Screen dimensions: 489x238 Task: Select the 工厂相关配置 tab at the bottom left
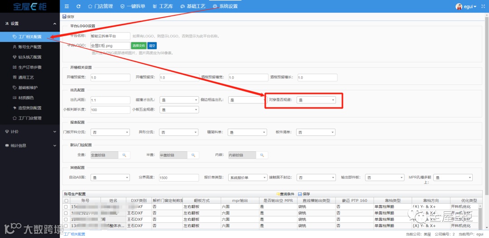[74, 234]
